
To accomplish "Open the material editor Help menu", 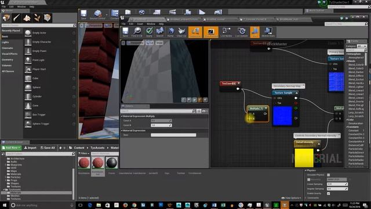I will pos(161,24).
